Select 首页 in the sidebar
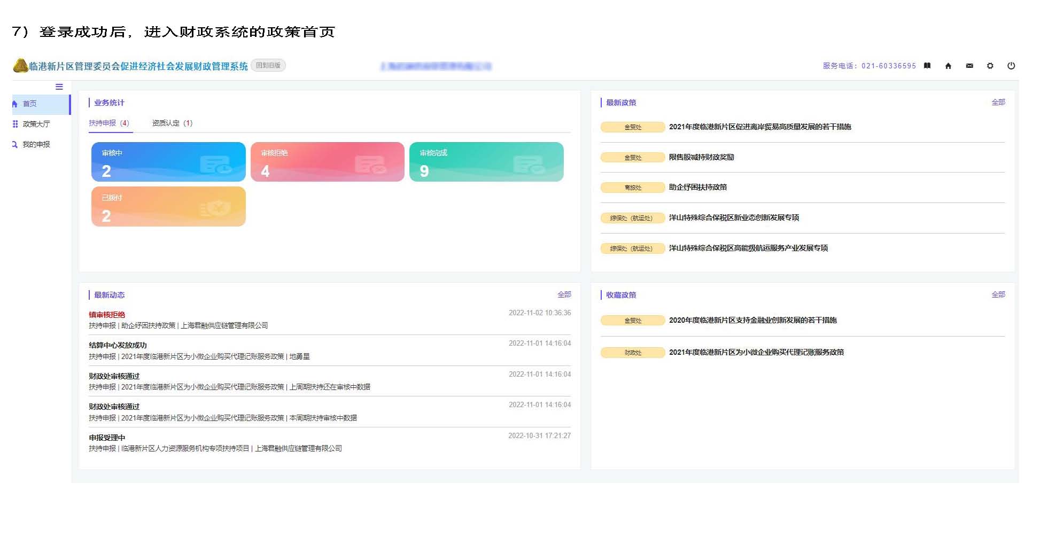 (30, 104)
